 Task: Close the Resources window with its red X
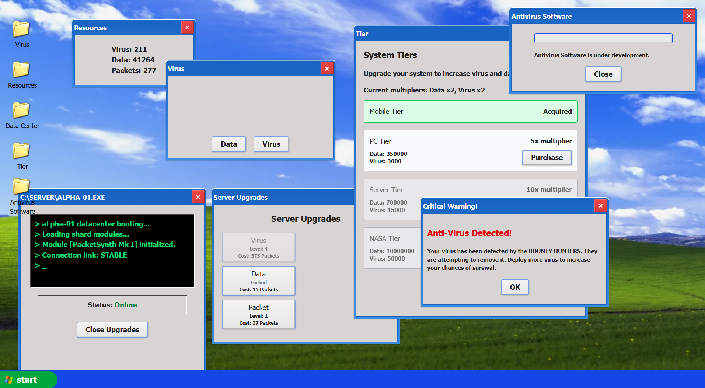[187, 27]
